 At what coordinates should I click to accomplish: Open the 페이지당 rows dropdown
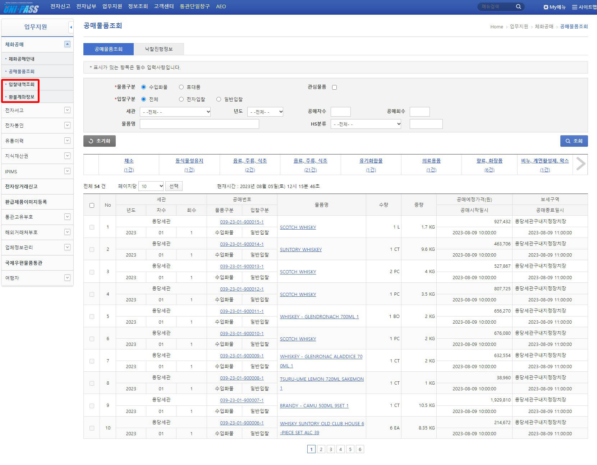pos(151,186)
